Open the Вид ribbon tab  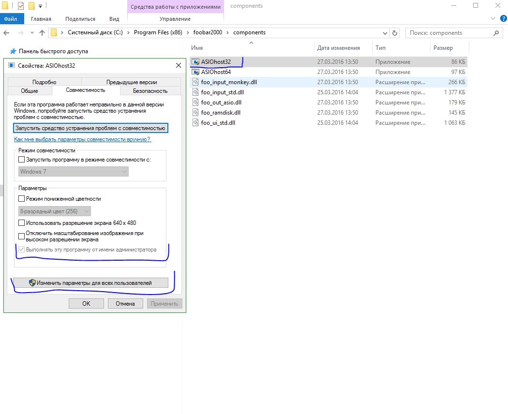point(114,19)
